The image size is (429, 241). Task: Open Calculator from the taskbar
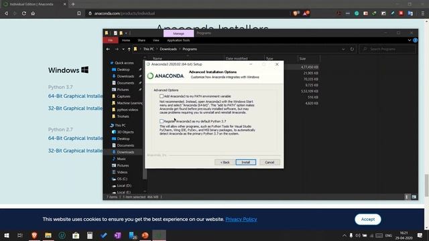pyautogui.click(x=90, y=235)
